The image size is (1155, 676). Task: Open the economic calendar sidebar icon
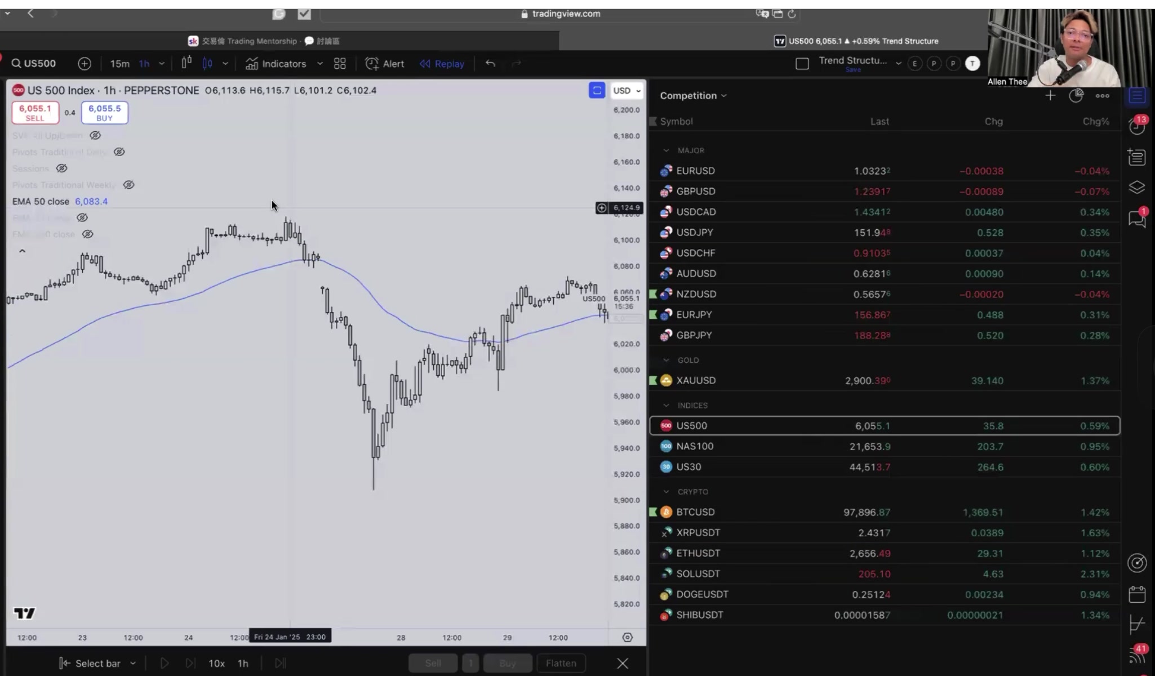(1137, 594)
